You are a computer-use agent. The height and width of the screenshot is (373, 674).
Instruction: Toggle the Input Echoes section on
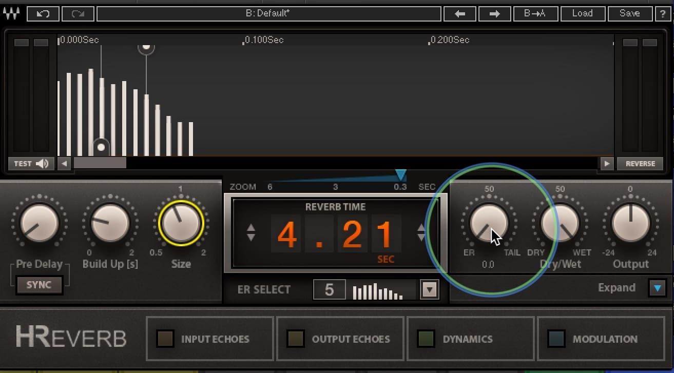[165, 339]
